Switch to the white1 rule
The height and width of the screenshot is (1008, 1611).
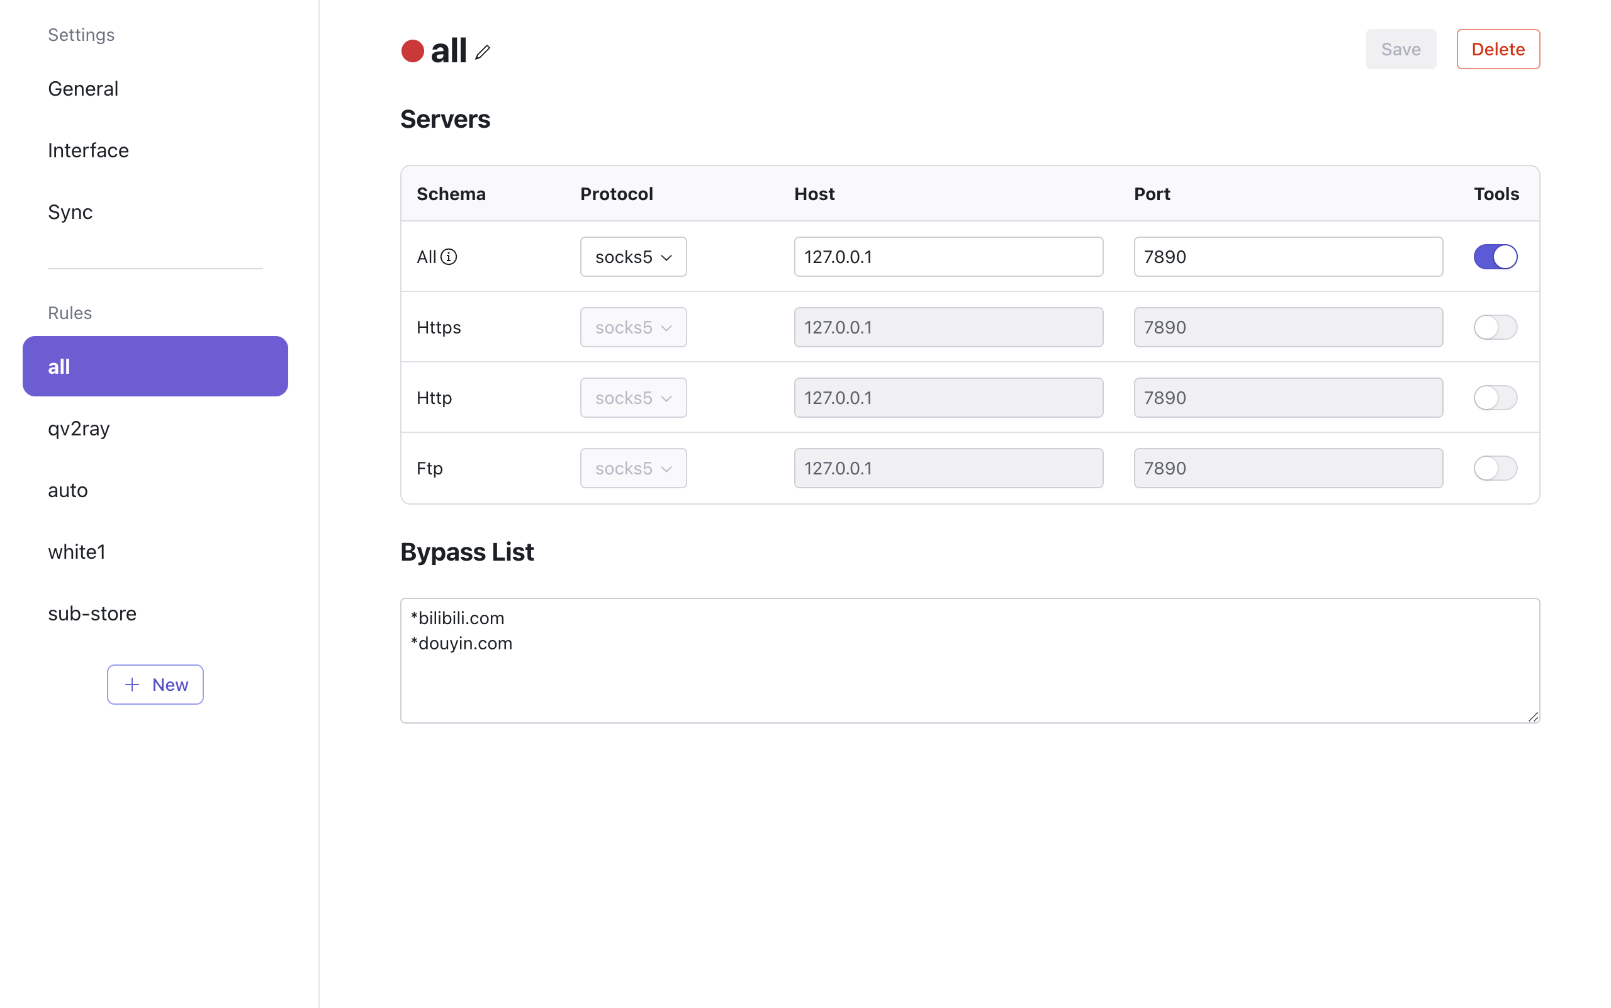(x=77, y=551)
